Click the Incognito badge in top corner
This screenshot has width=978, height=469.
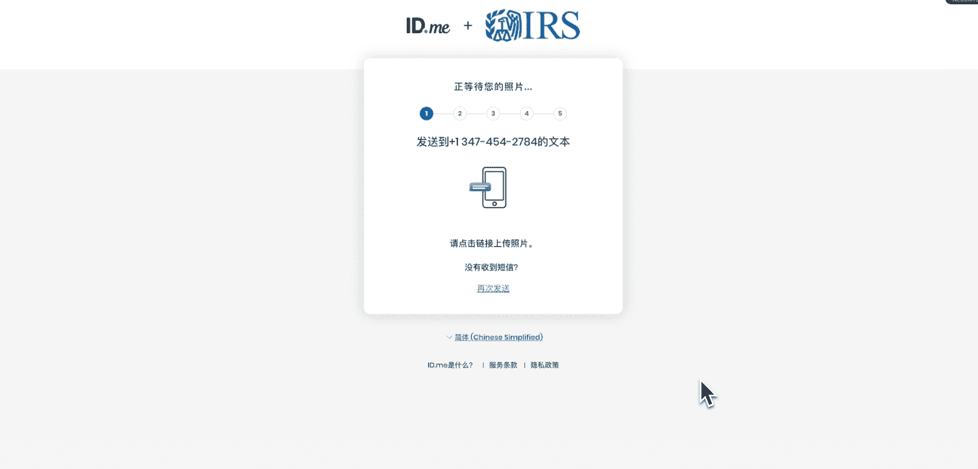coord(962,1)
